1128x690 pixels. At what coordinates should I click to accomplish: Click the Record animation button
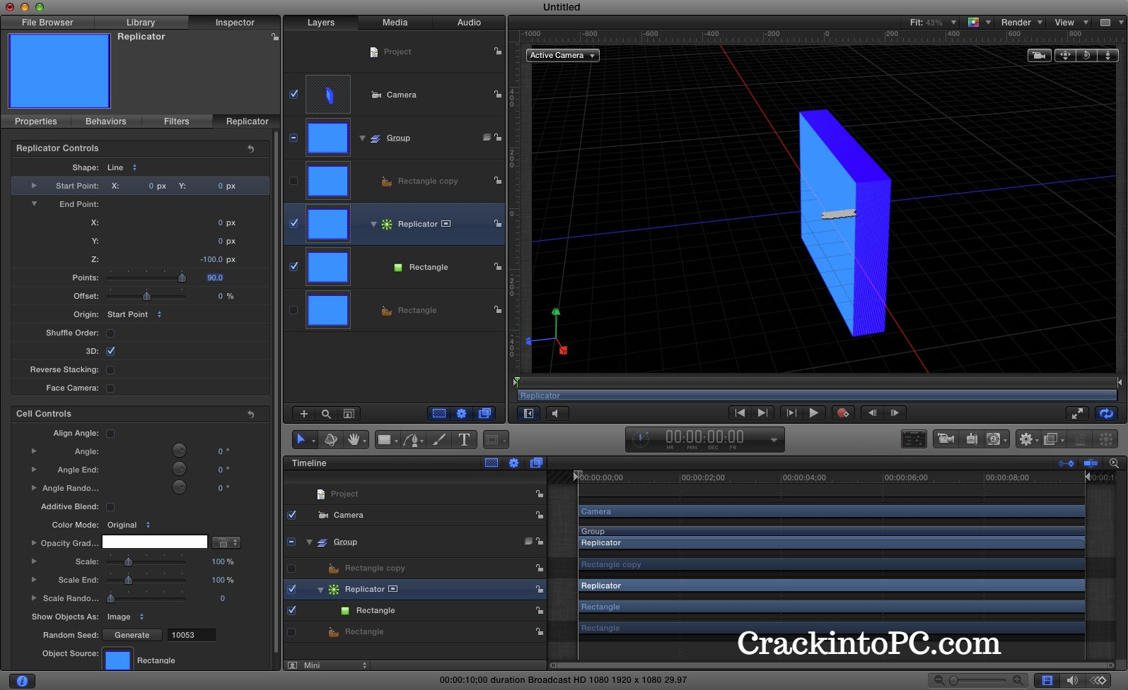coord(843,413)
